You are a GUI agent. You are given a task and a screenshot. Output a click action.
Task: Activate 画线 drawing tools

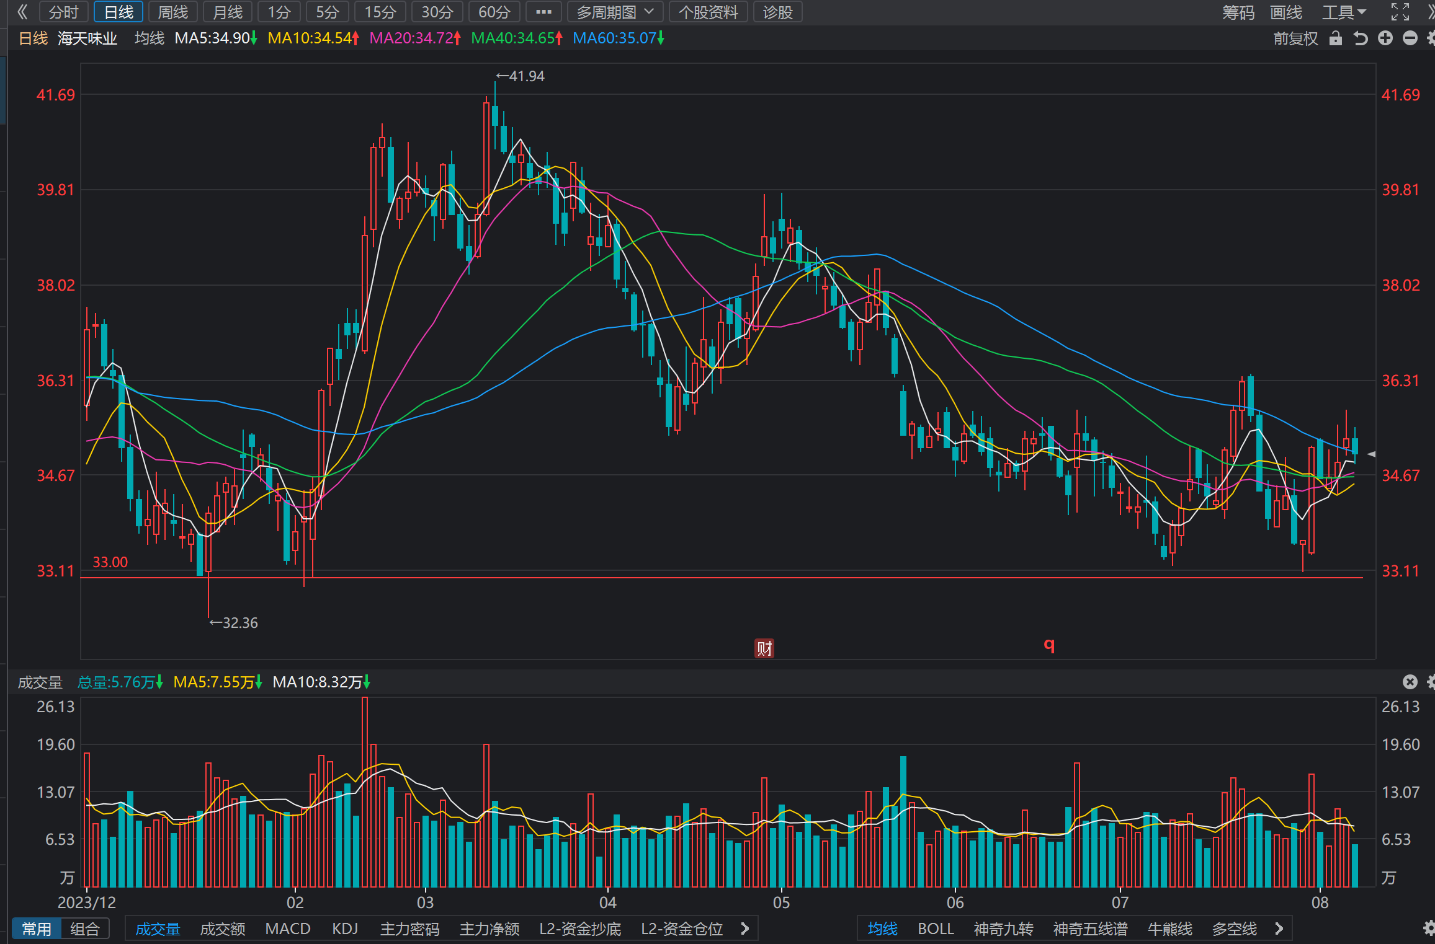1286,12
